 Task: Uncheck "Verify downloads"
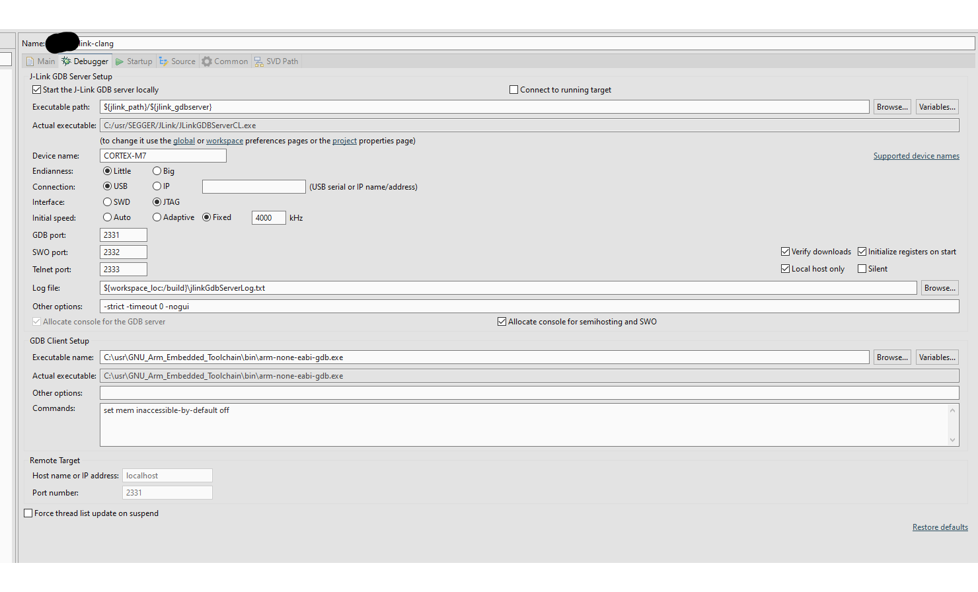(x=785, y=251)
